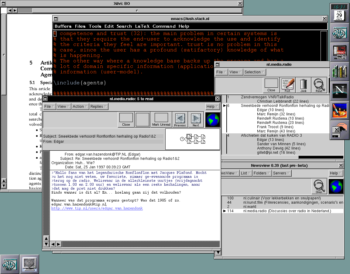Click the Read magnifier icon
Viewport: 350px width, 274px height.
[x=319, y=85]
